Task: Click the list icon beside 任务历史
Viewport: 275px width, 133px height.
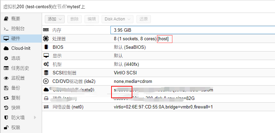Action: 6,68
